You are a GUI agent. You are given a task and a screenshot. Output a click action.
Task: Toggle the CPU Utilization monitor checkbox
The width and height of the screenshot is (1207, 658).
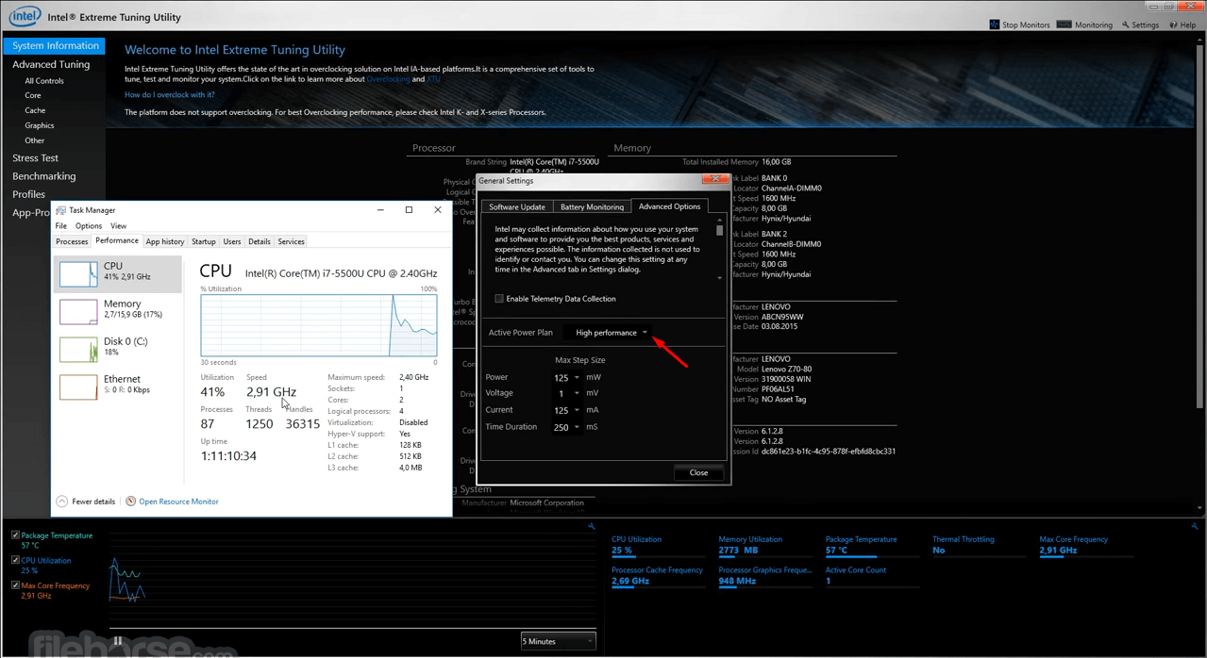pyautogui.click(x=15, y=561)
